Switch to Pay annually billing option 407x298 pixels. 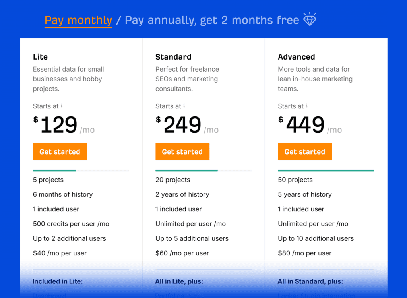(x=212, y=20)
